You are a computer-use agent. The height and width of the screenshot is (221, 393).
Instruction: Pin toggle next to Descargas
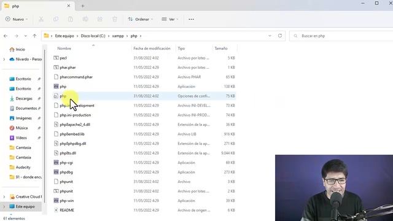click(x=39, y=99)
